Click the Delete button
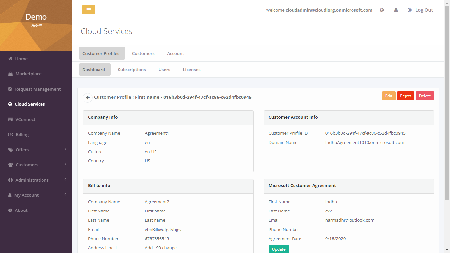The width and height of the screenshot is (450, 253). click(x=425, y=96)
